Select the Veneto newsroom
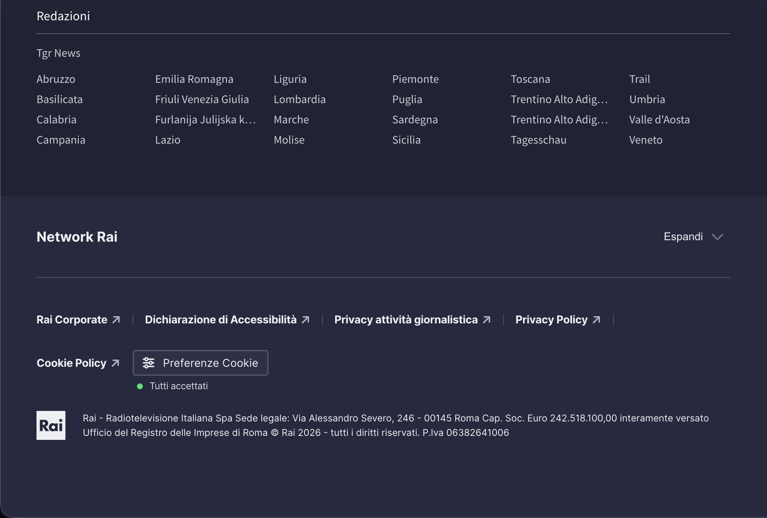Screen dimensions: 767x518 pyautogui.click(x=646, y=140)
